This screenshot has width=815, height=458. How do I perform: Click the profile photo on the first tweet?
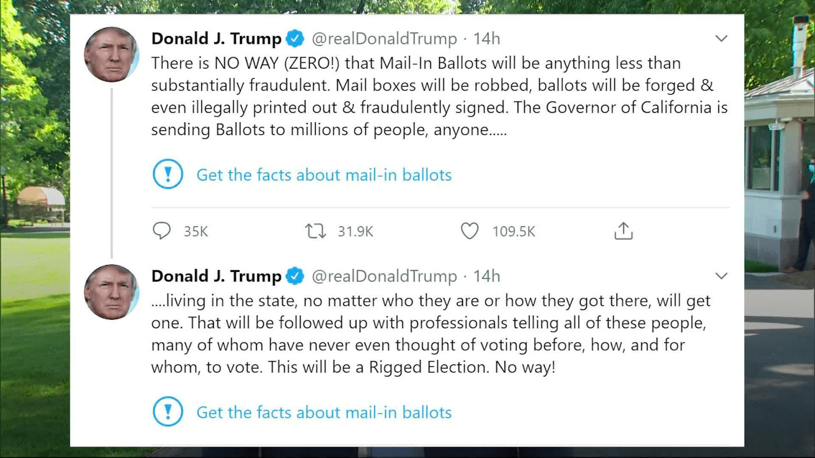point(112,55)
